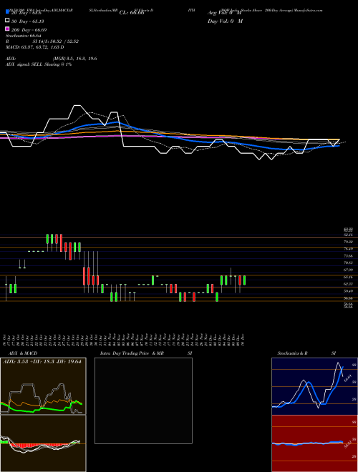Click the red RSI chart panel
This screenshot has height=472, width=358.
(314, 443)
